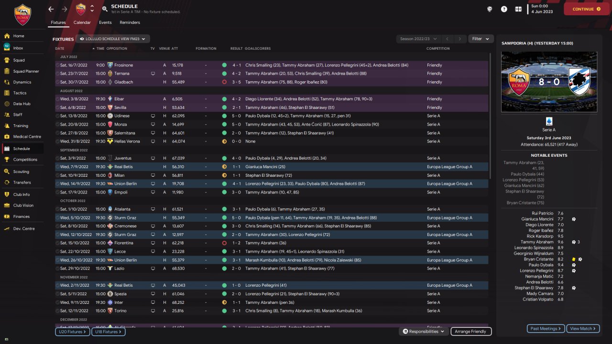
Task: Sort by the Competition column header
Action: [x=438, y=48]
